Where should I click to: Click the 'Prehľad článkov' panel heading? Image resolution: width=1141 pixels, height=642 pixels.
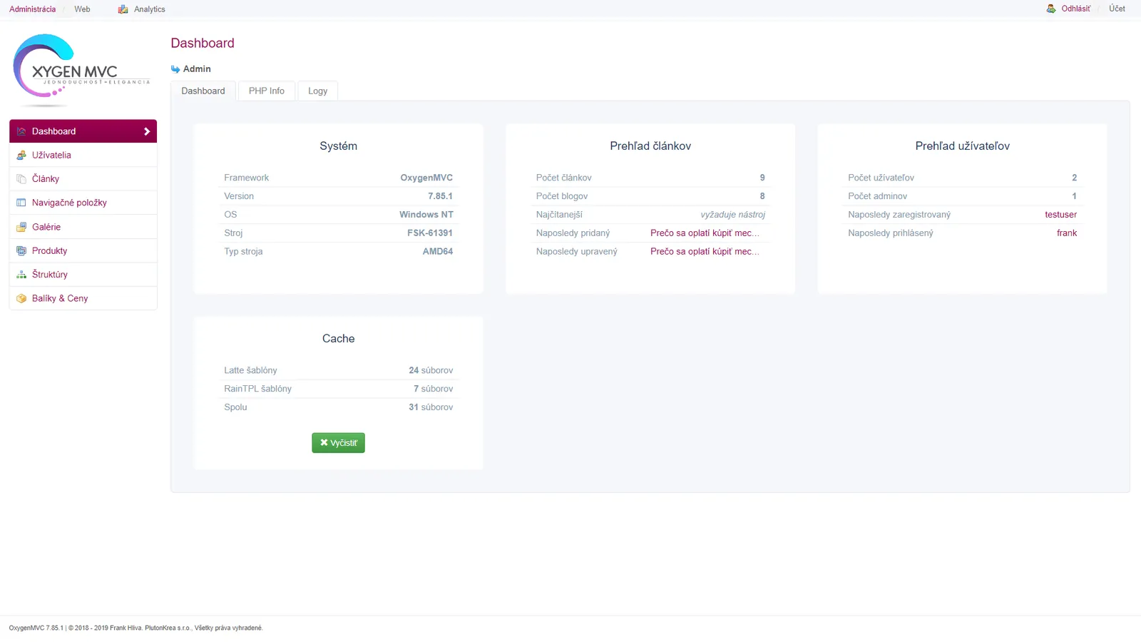(x=650, y=146)
